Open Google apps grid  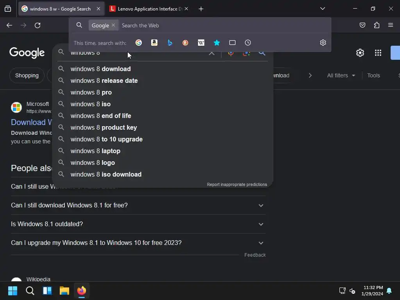tap(378, 53)
